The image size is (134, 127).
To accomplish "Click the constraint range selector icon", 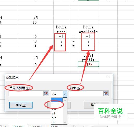I will (x=106, y=93).
